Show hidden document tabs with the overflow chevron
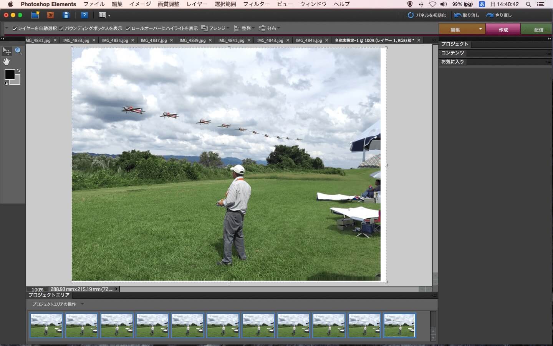Viewport: 553px width, 346px height. [x=434, y=40]
